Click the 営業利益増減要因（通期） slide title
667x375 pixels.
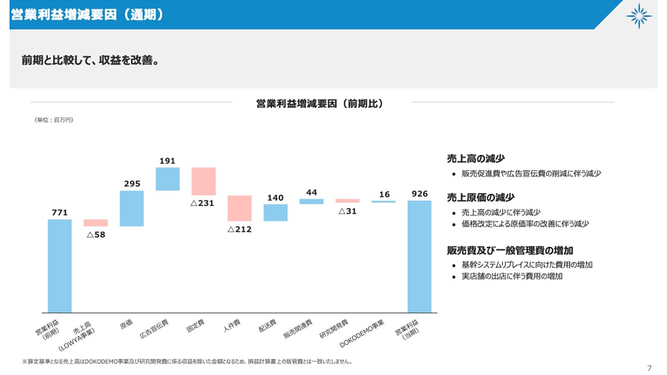point(87,14)
